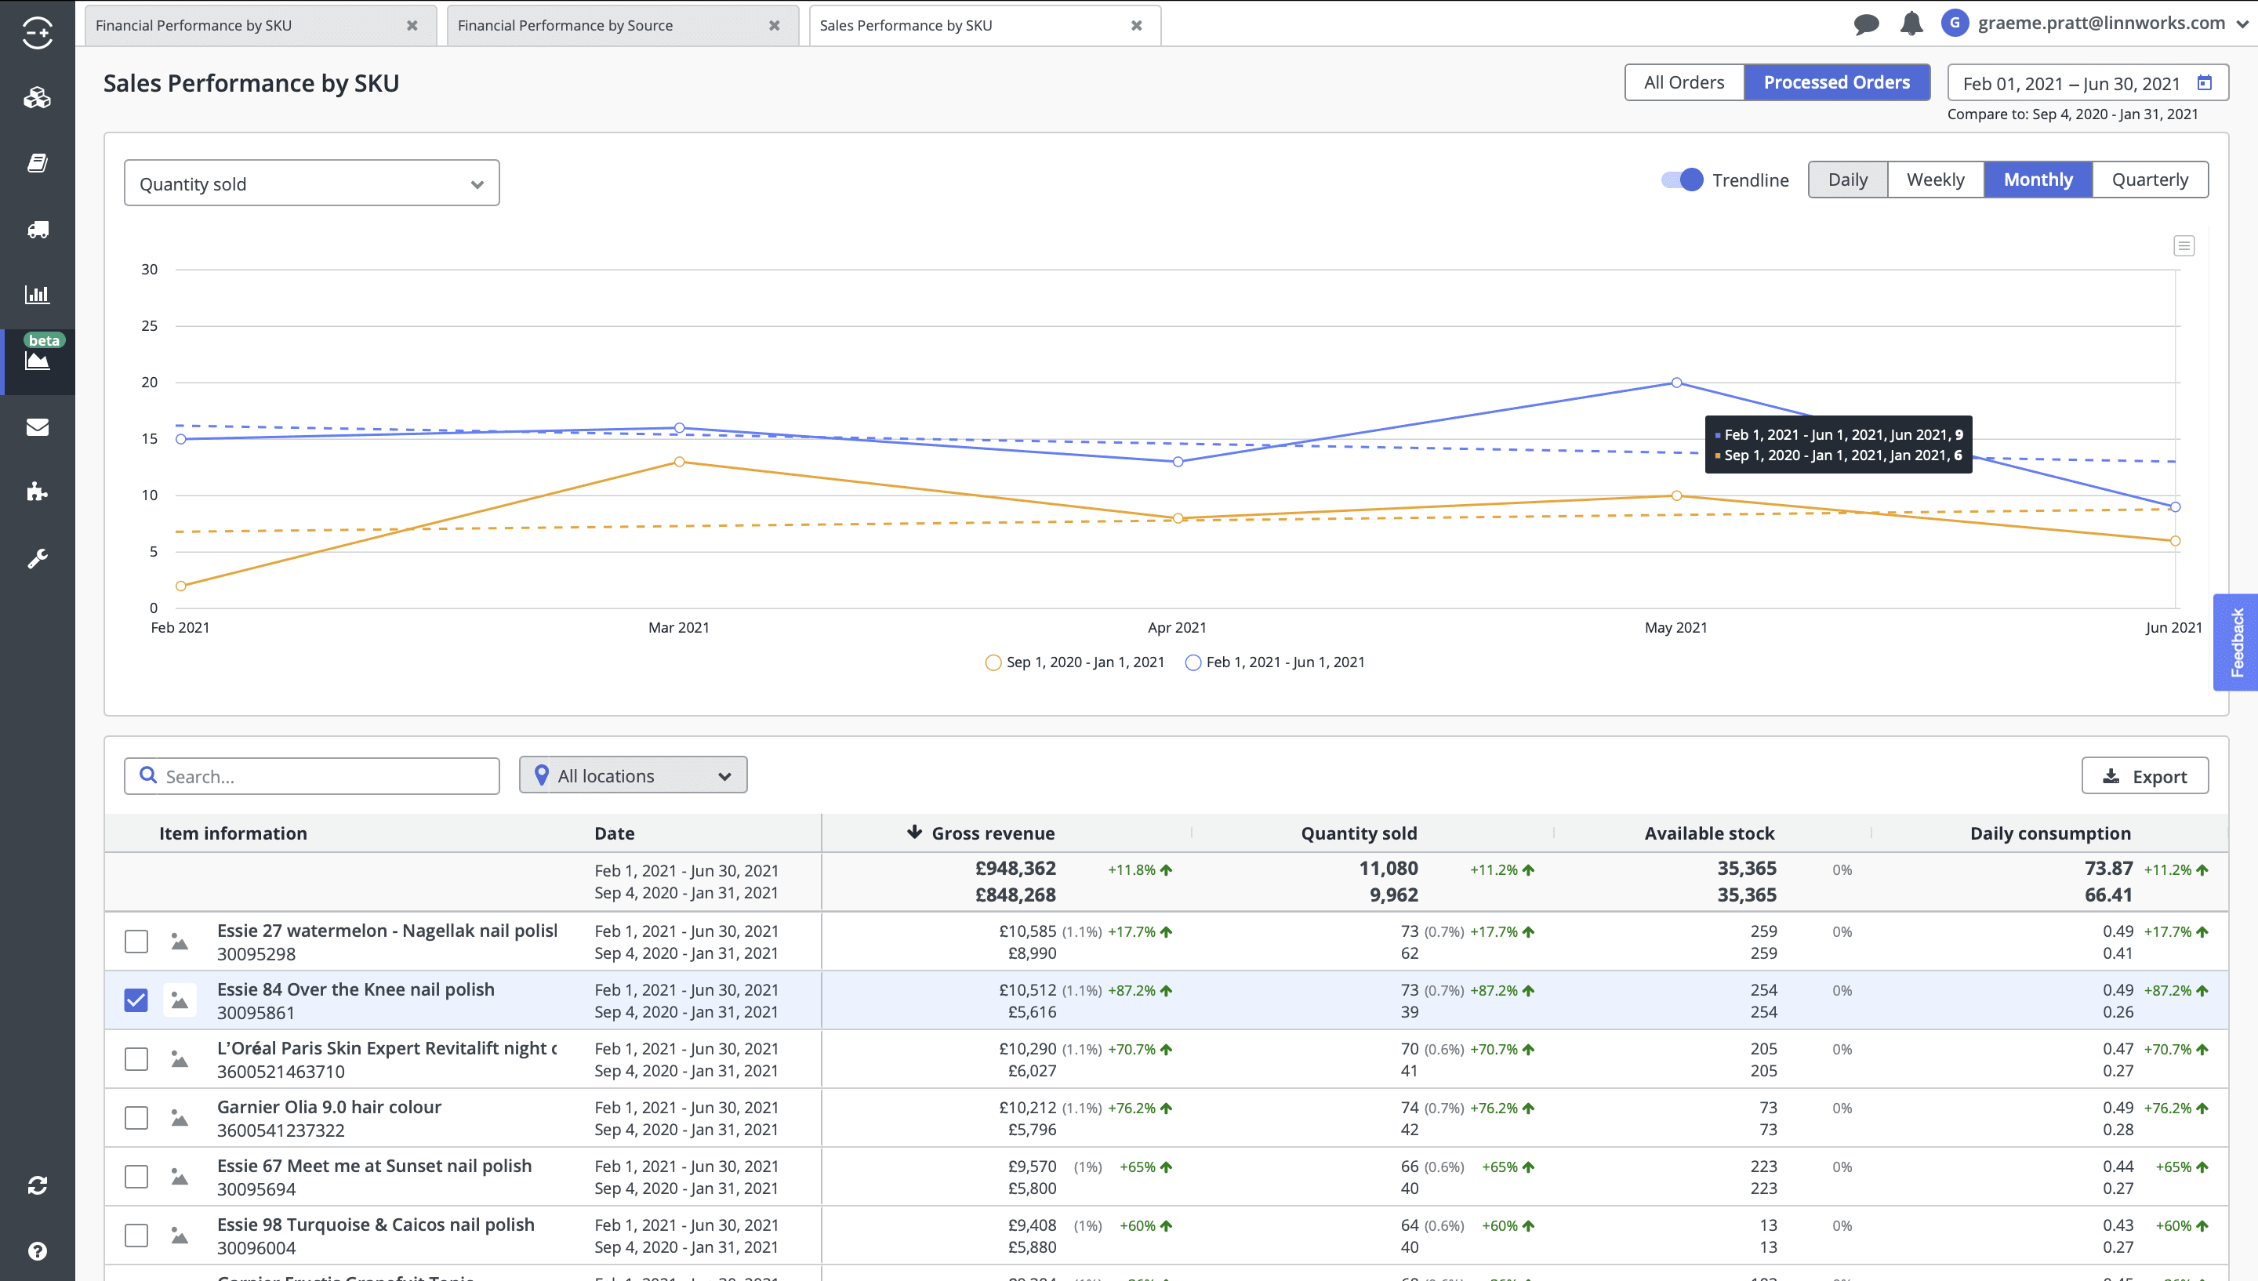
Task: Click graeme.pratt@linnworks.com account name
Action: point(2100,24)
